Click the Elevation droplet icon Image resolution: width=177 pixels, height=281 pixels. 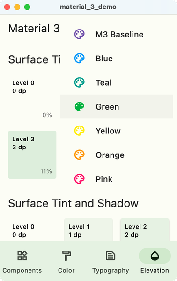(x=155, y=256)
